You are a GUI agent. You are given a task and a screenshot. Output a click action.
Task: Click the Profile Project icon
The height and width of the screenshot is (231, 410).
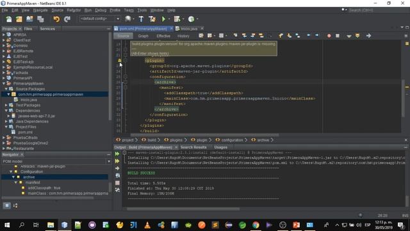tap(191, 19)
